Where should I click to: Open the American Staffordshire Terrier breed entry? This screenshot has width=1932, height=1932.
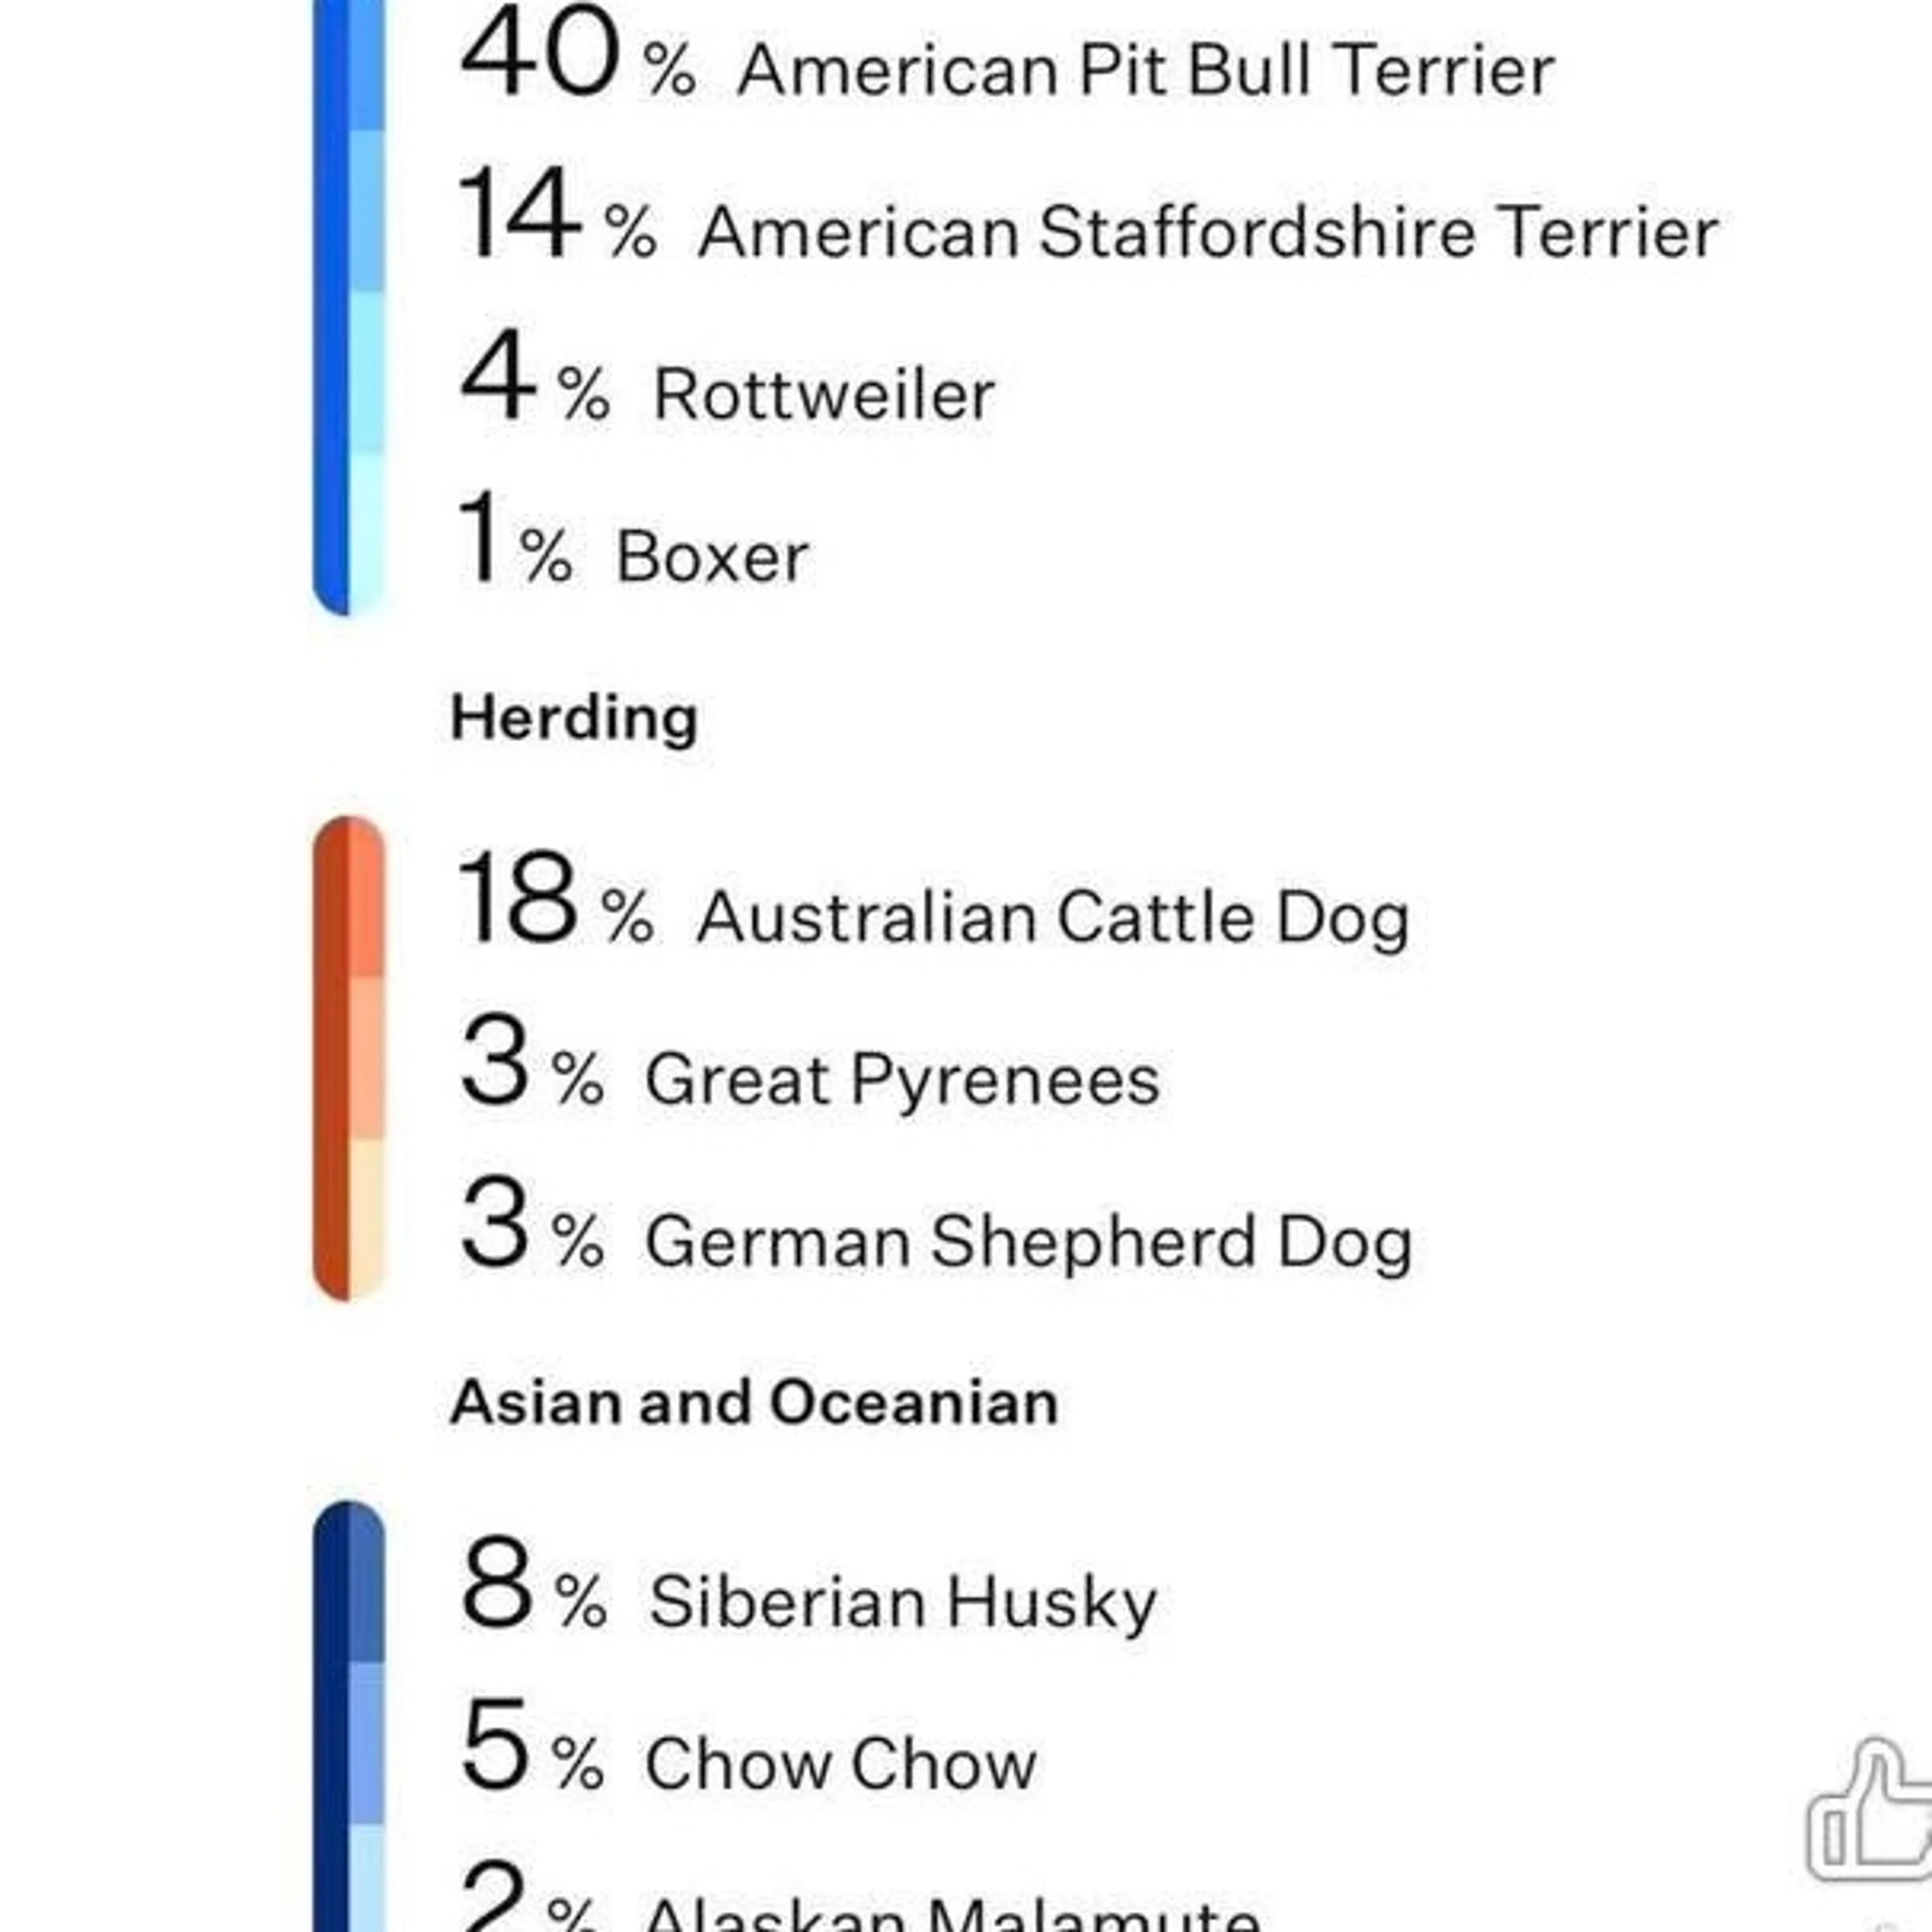[x=1207, y=233]
